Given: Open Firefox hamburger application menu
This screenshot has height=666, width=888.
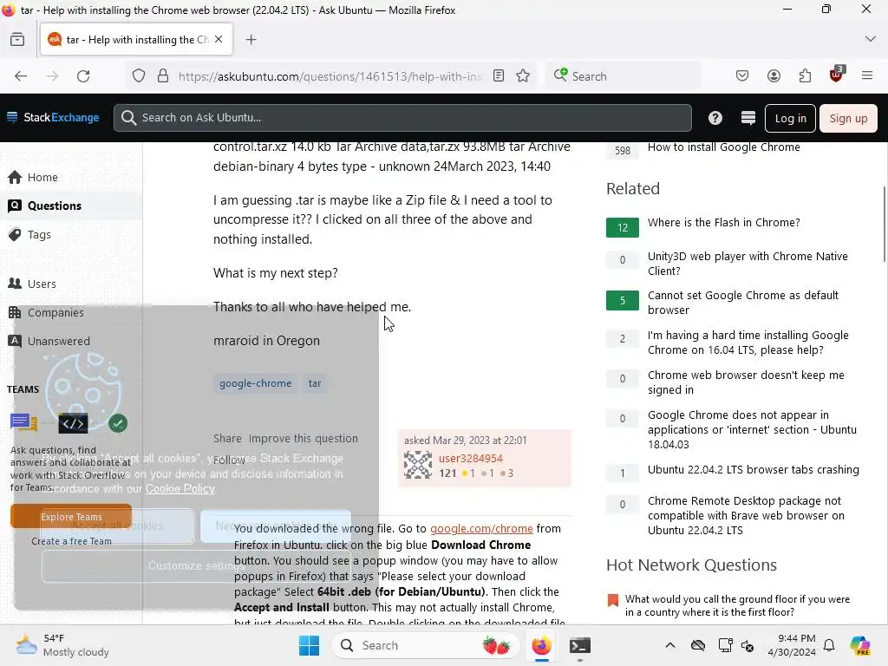Looking at the screenshot, I should (867, 76).
